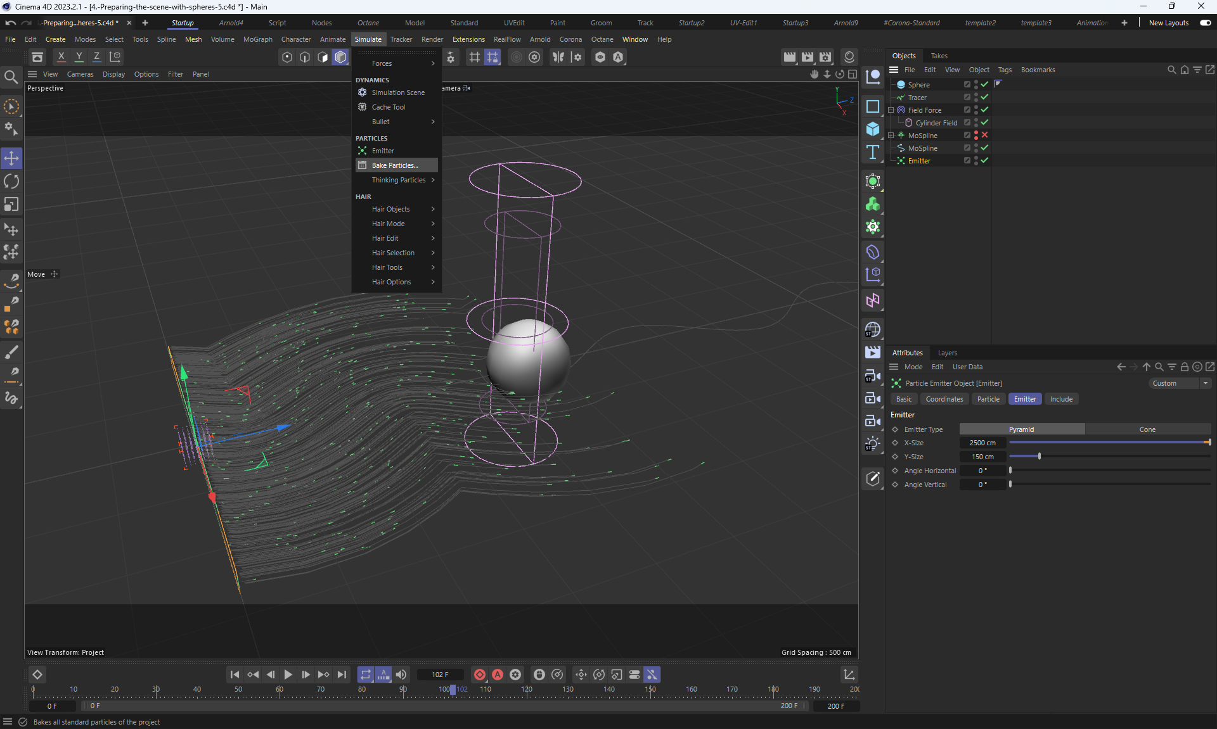The image size is (1217, 729).
Task: Toggle the Sphere object's green checkmark
Action: [x=984, y=84]
